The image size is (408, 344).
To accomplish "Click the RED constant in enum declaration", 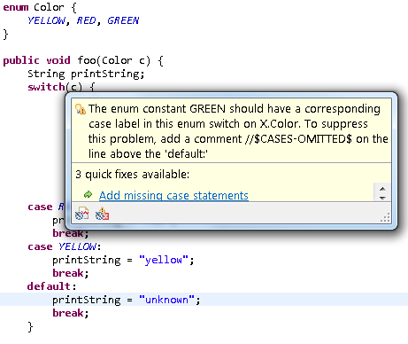I will pos(87,20).
